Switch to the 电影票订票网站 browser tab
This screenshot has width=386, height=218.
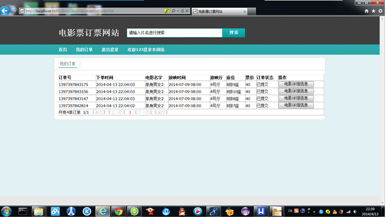coord(219,11)
